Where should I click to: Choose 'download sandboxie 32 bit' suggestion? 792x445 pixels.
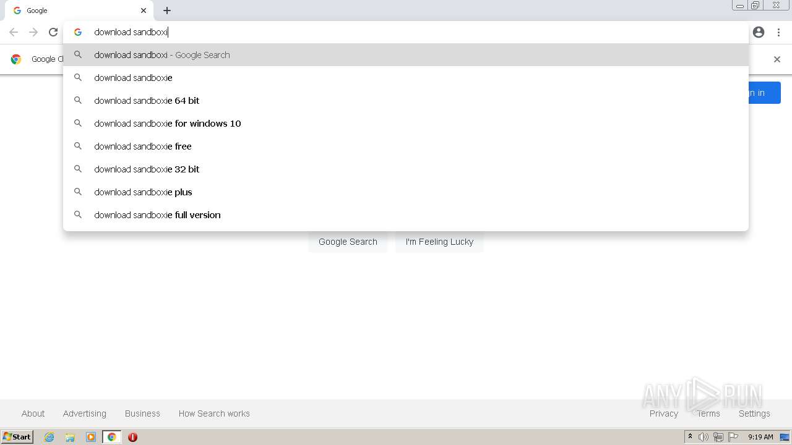406,169
